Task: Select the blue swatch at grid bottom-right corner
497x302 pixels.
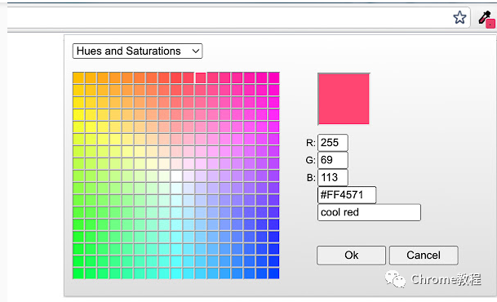Action: tap(274, 273)
